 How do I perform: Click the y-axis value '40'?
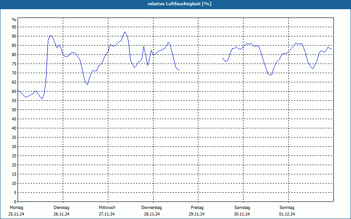14,128
